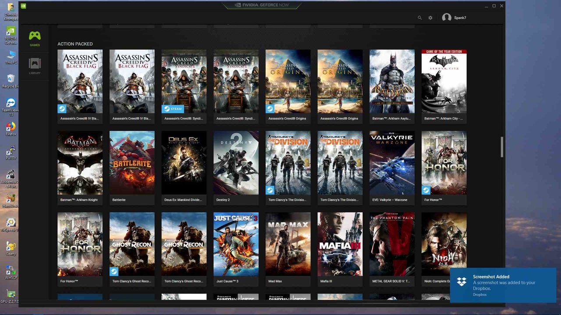Open For Honor cover without Steam badge
This screenshot has width=561, height=315.
(80, 244)
